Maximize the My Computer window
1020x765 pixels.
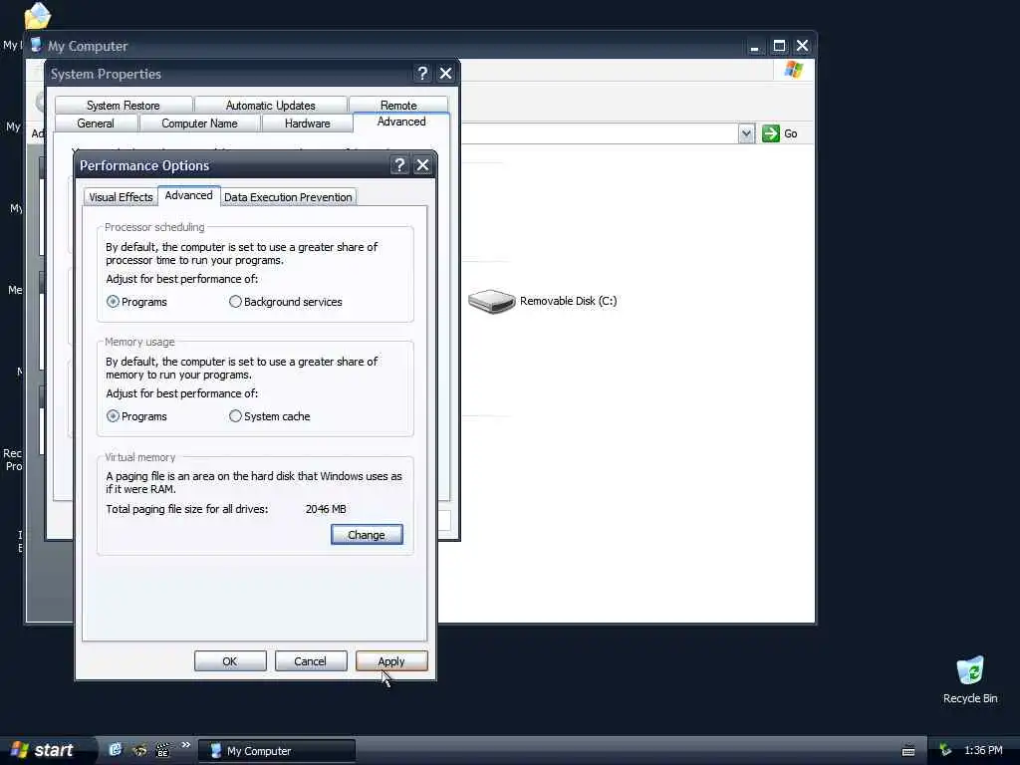point(779,46)
